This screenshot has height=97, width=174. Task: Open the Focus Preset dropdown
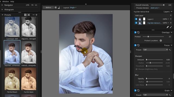[155, 50]
